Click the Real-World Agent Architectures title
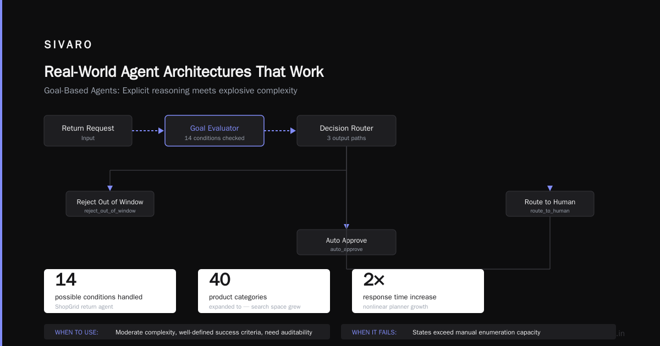Screen dimensions: 660x346 (184, 72)
